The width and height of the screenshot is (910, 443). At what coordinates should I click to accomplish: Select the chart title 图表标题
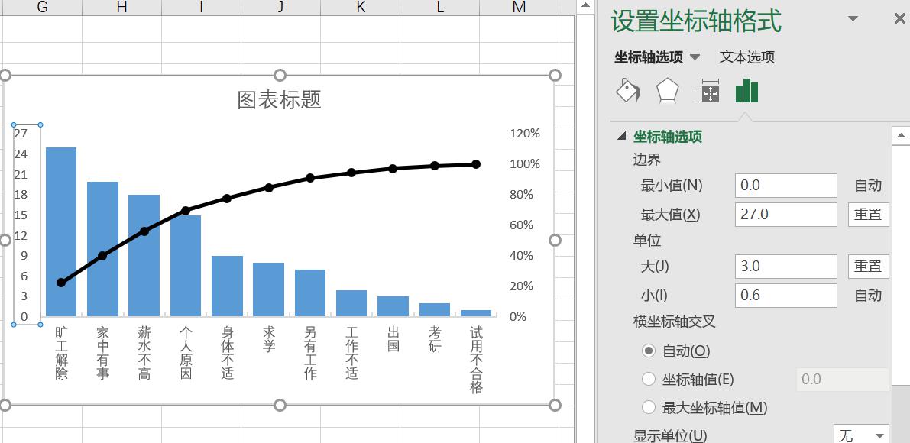[x=279, y=100]
